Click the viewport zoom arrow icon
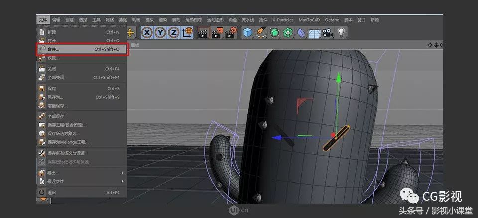The width and height of the screenshot is (478, 218). click(436, 45)
